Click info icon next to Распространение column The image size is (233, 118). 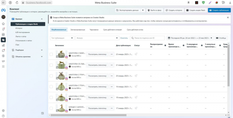point(165,45)
